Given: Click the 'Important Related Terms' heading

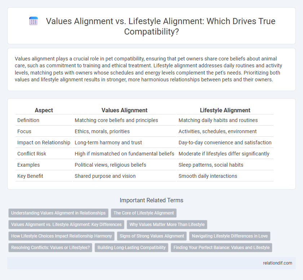Looking at the screenshot, I should [151, 200].
